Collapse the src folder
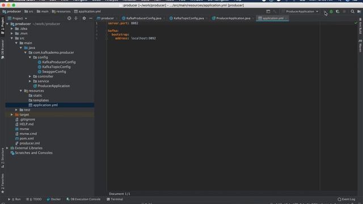363x204 pixels. [12, 38]
